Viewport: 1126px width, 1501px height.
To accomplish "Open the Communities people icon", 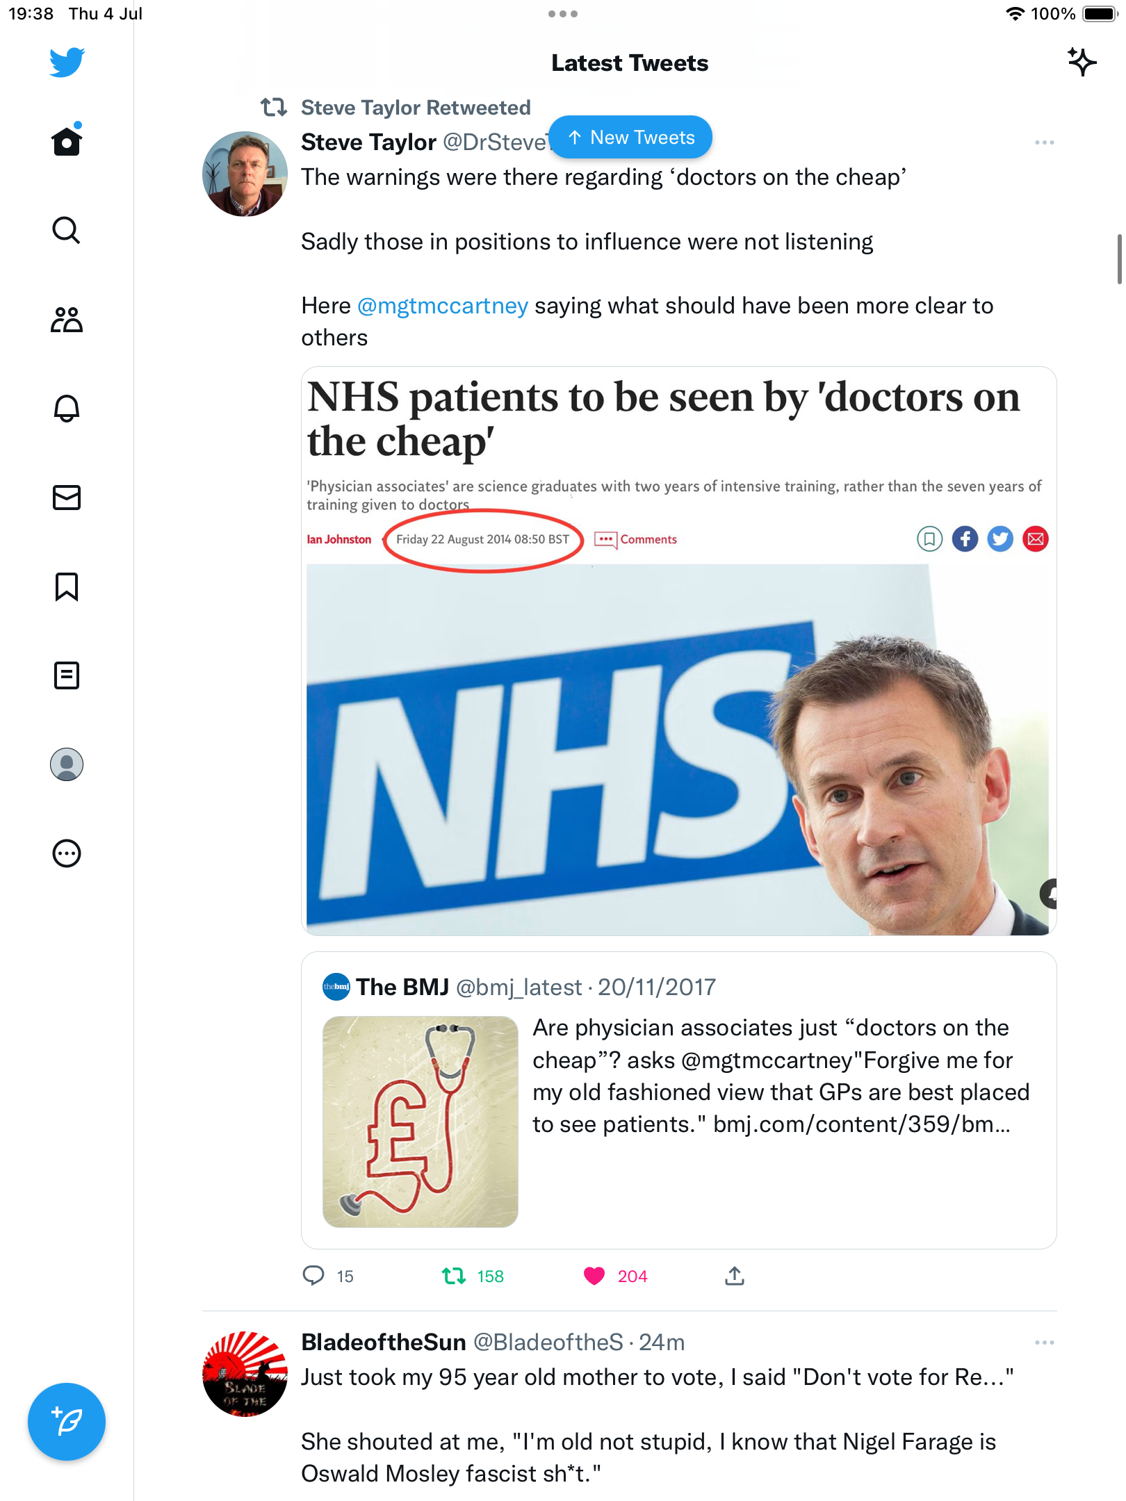I will point(67,320).
